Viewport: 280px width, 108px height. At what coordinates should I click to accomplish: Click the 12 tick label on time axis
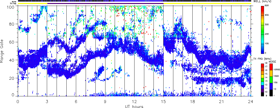point(134,102)
